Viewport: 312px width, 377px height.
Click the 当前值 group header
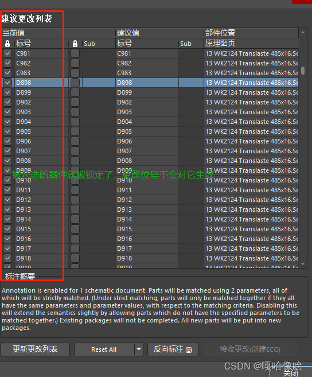(14, 33)
